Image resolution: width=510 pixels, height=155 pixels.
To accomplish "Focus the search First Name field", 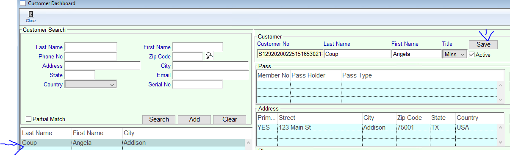I will click(x=197, y=47).
